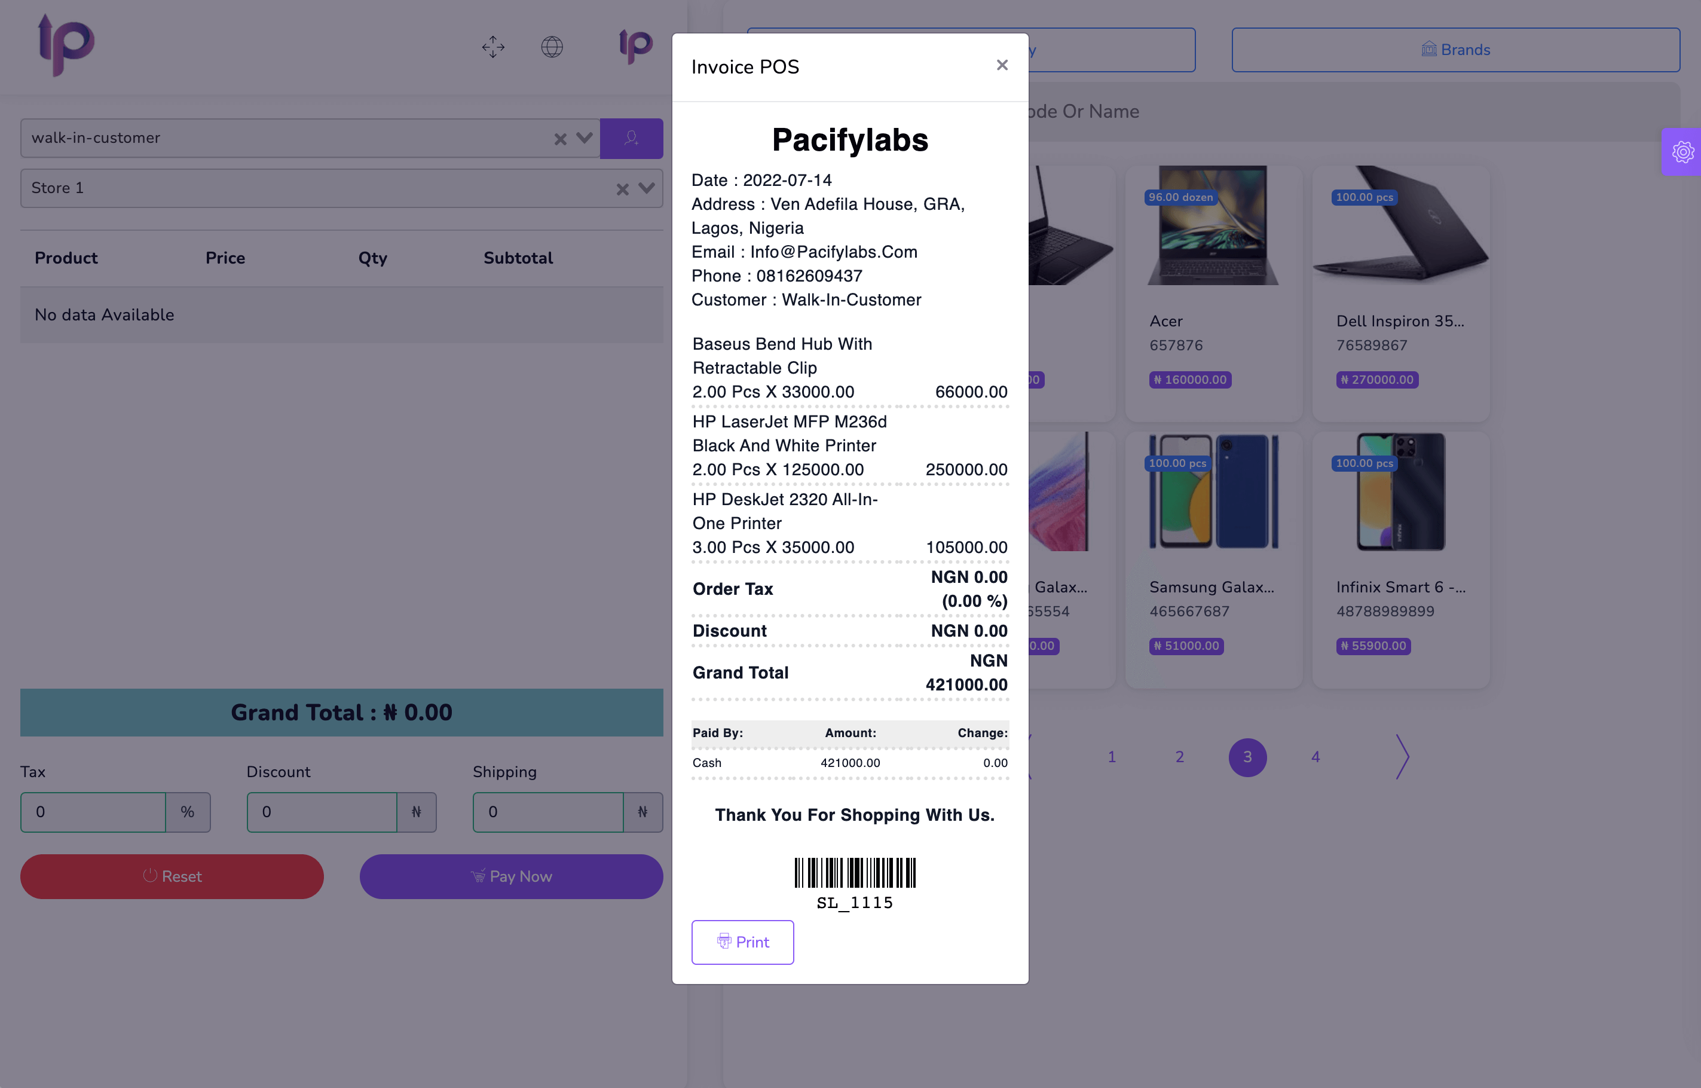
Task: Click the Tax percent addon
Action: [187, 812]
